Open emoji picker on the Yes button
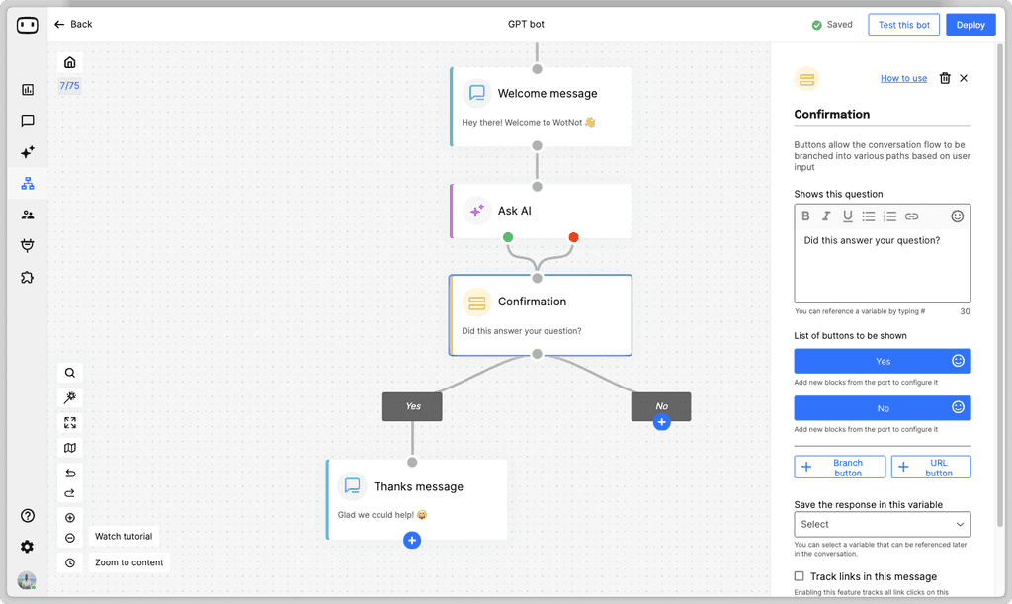 (x=957, y=360)
